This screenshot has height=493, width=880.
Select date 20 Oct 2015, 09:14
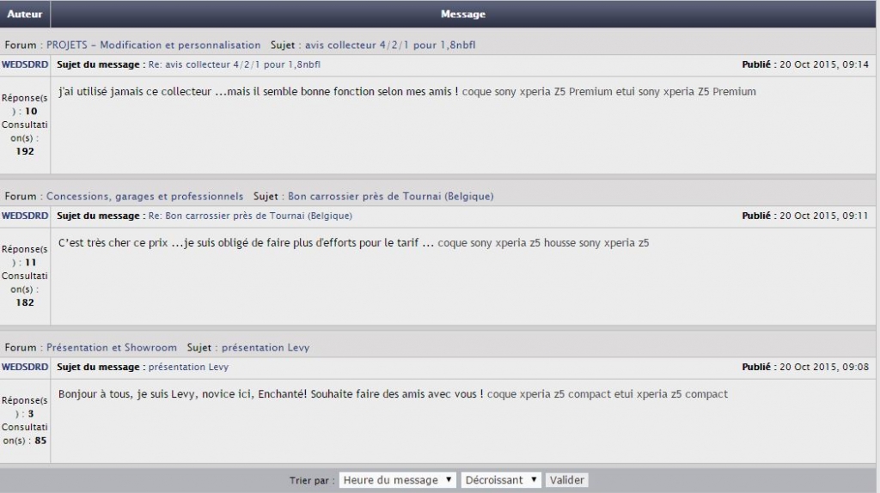coord(824,64)
